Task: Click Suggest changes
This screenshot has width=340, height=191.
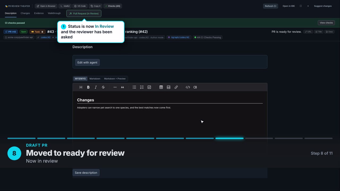Action: (x=323, y=6)
